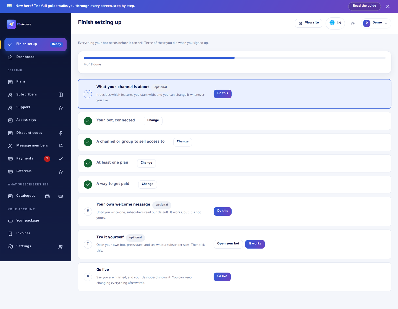
Task: Click the green check for Your bot, connected
Action: click(x=88, y=121)
